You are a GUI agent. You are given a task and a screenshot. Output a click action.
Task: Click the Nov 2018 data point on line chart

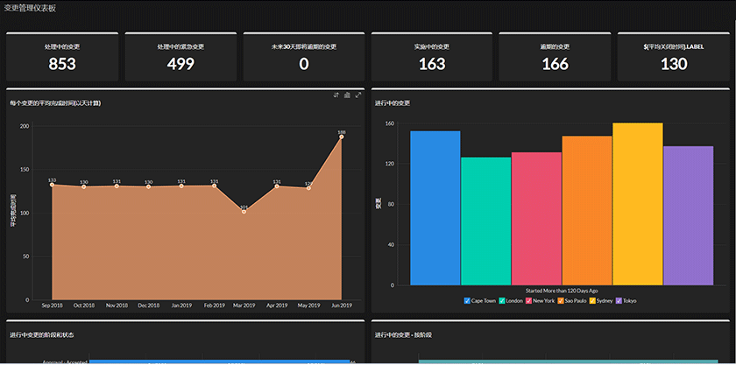click(x=117, y=186)
